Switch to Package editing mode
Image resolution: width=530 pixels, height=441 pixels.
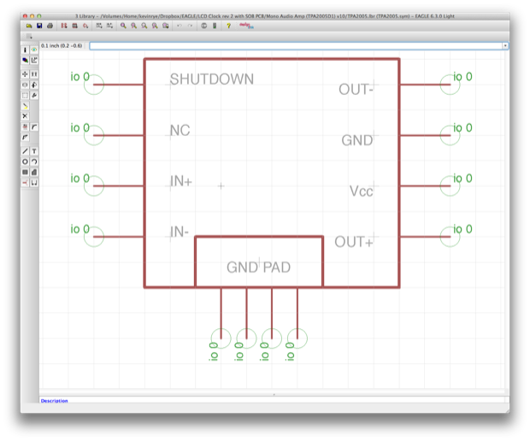click(x=74, y=26)
